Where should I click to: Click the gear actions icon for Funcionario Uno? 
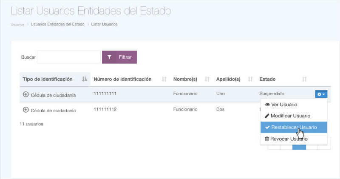(x=321, y=94)
